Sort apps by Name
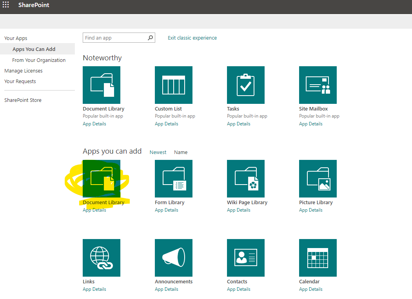This screenshot has height=299, width=412. pos(181,152)
